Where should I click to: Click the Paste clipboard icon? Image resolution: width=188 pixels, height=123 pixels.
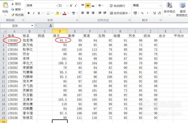pyautogui.click(x=5, y=6)
